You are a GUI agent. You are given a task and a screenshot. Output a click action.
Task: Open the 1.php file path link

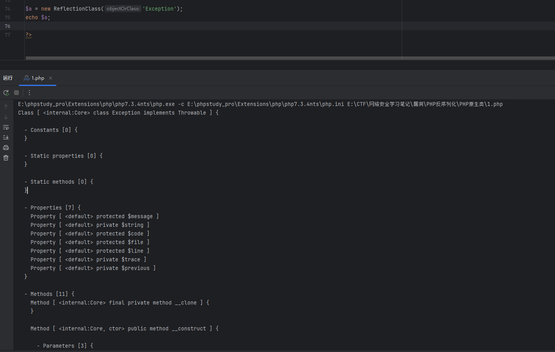pyautogui.click(x=495, y=104)
